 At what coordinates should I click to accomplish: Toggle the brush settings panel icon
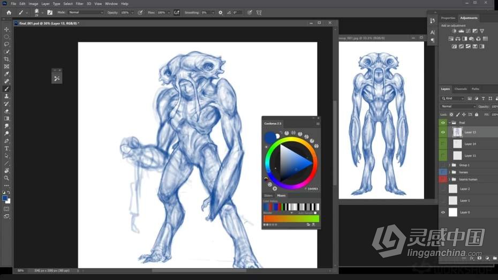(50, 13)
